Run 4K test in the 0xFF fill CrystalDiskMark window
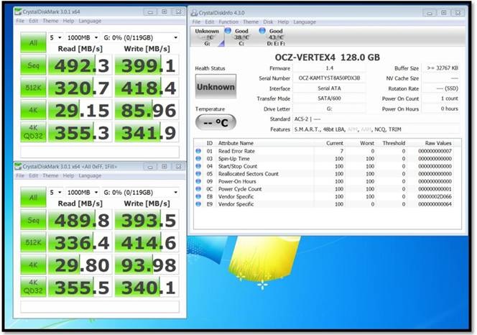The height and width of the screenshot is (335, 477). tap(33, 265)
